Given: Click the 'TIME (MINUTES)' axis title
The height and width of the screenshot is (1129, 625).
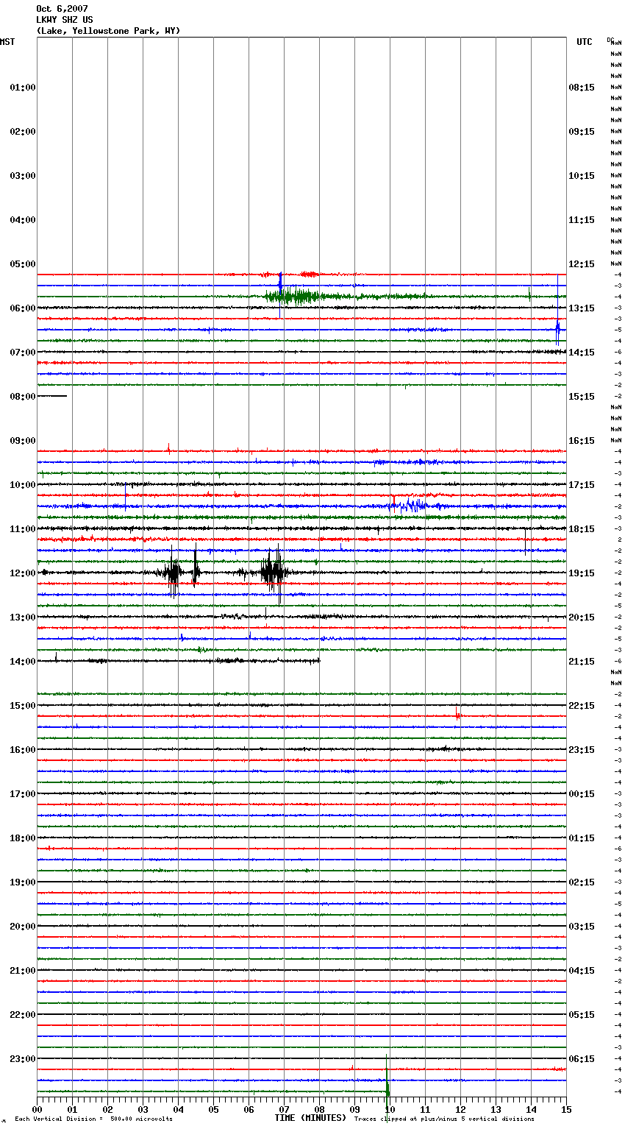Looking at the screenshot, I should (x=310, y=1118).
